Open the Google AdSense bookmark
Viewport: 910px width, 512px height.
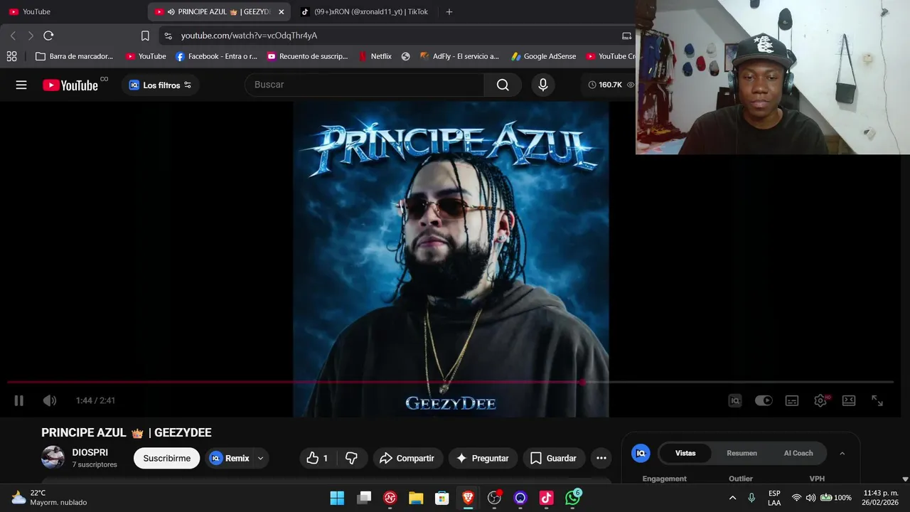coord(543,56)
